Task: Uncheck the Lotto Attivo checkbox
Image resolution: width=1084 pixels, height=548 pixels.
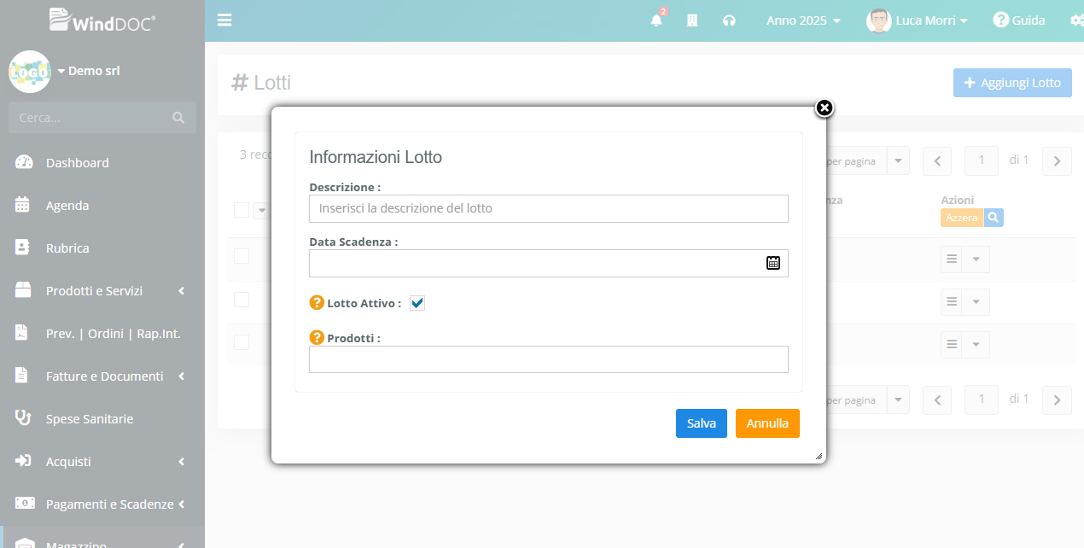Action: click(417, 303)
